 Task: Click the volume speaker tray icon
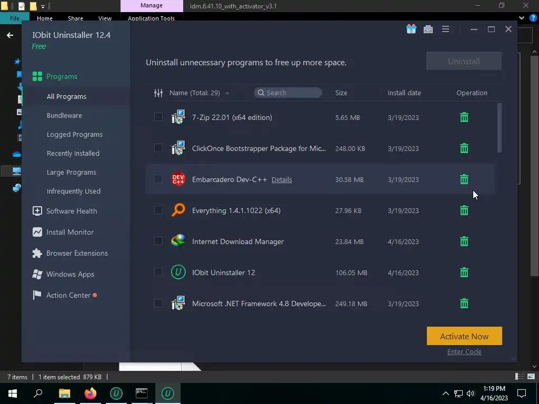[x=471, y=393]
